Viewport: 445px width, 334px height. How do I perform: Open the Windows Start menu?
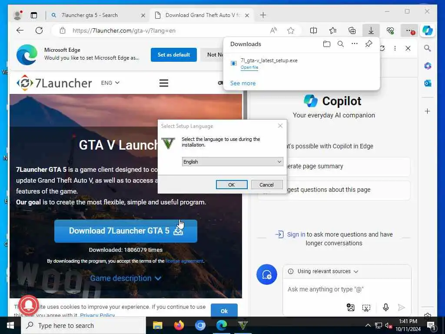(x=10, y=325)
